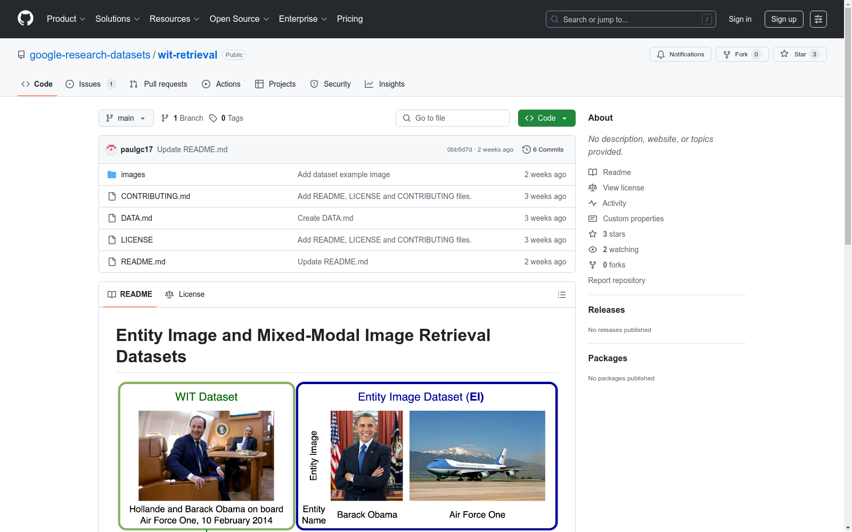
Task: Open the README outline list icon
Action: point(561,295)
